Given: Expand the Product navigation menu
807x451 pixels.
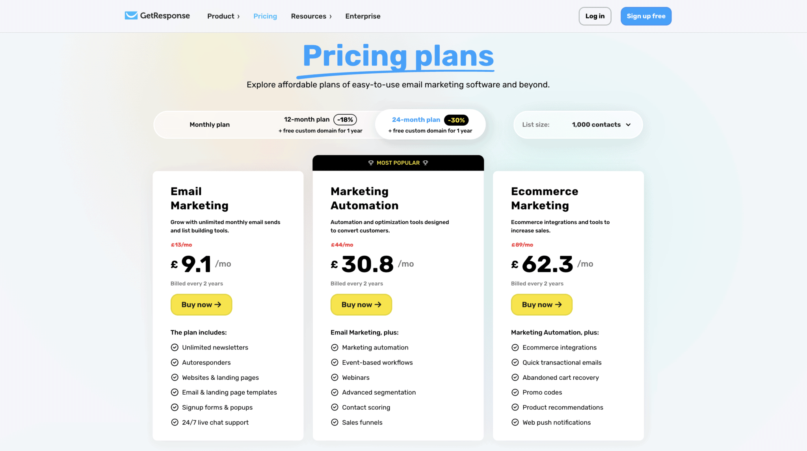Looking at the screenshot, I should [223, 16].
